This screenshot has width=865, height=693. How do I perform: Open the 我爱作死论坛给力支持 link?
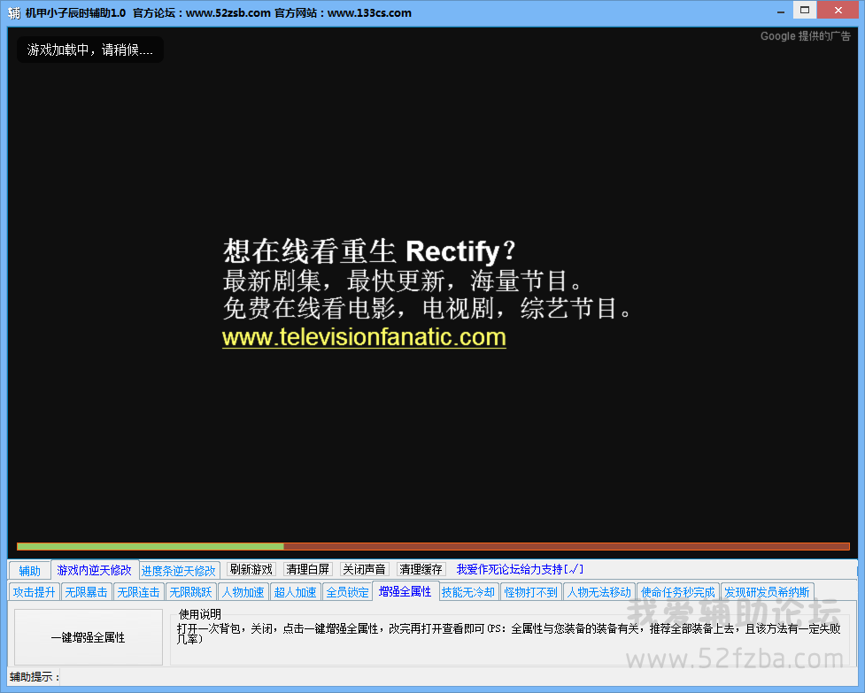point(520,569)
